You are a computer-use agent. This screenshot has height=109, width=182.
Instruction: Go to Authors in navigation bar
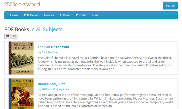pos(65,15)
